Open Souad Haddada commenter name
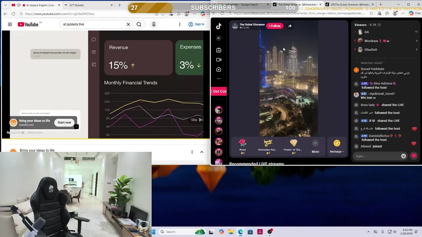This screenshot has width=422, height=237. [x=372, y=69]
